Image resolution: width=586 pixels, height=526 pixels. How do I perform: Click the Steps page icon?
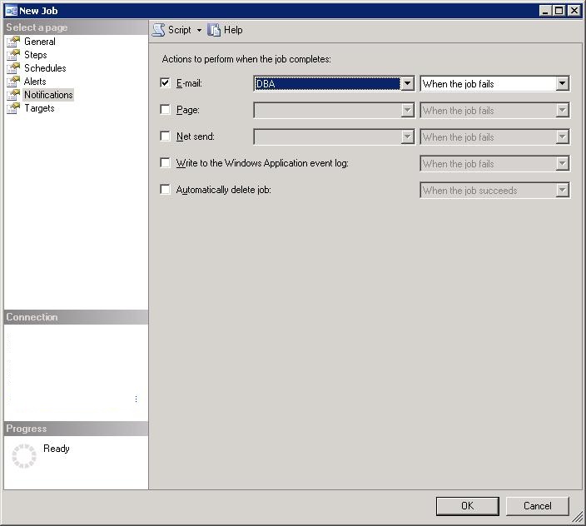[13, 55]
